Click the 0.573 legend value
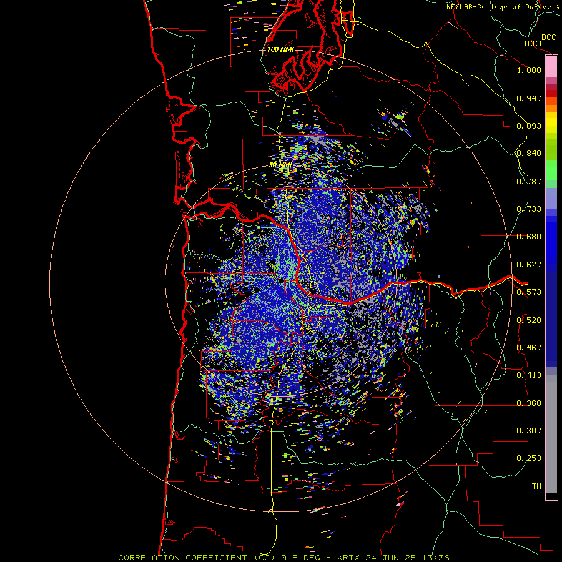The height and width of the screenshot is (562, 562). coord(529,292)
